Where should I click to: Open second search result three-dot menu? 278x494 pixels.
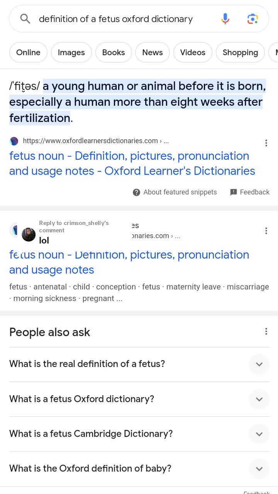(266, 231)
